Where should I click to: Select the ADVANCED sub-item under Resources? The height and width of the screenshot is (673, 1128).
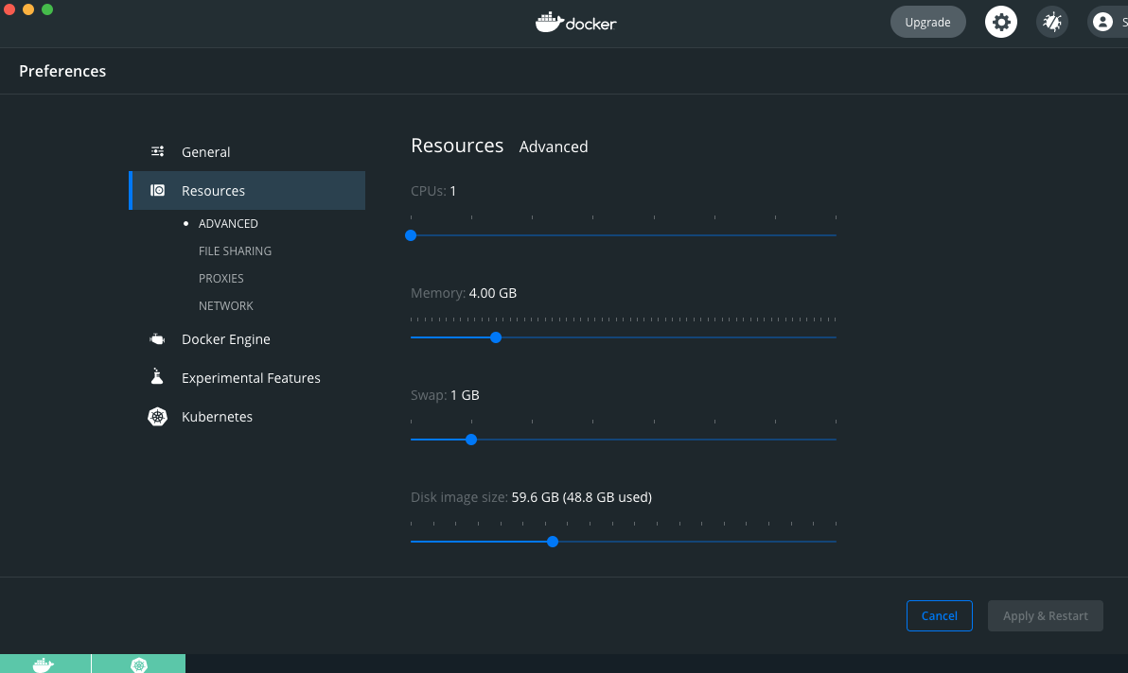pyautogui.click(x=228, y=223)
